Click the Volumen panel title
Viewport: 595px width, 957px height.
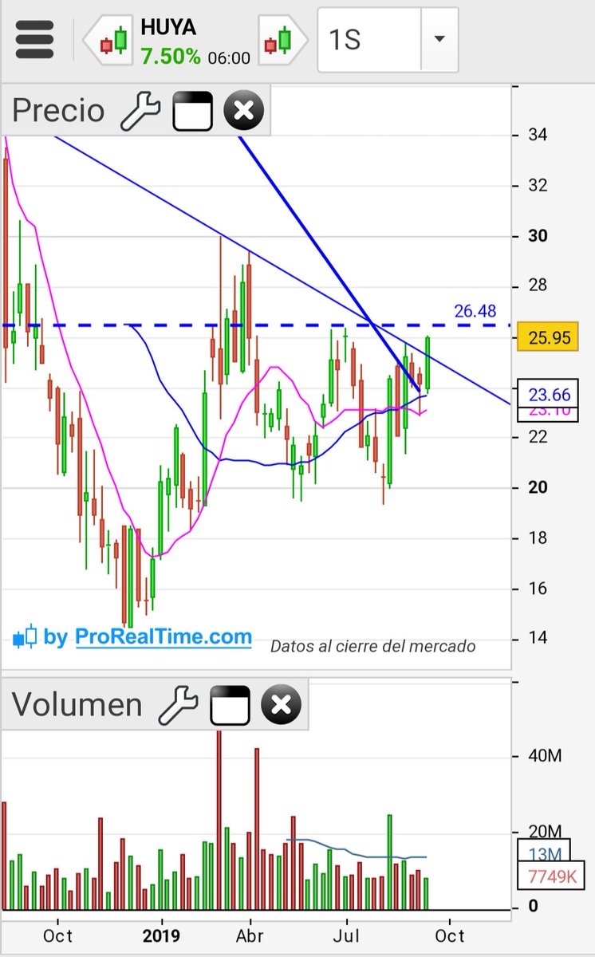77,706
